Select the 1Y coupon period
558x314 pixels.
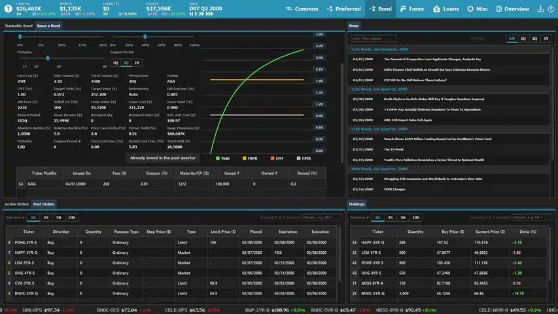coord(137,63)
